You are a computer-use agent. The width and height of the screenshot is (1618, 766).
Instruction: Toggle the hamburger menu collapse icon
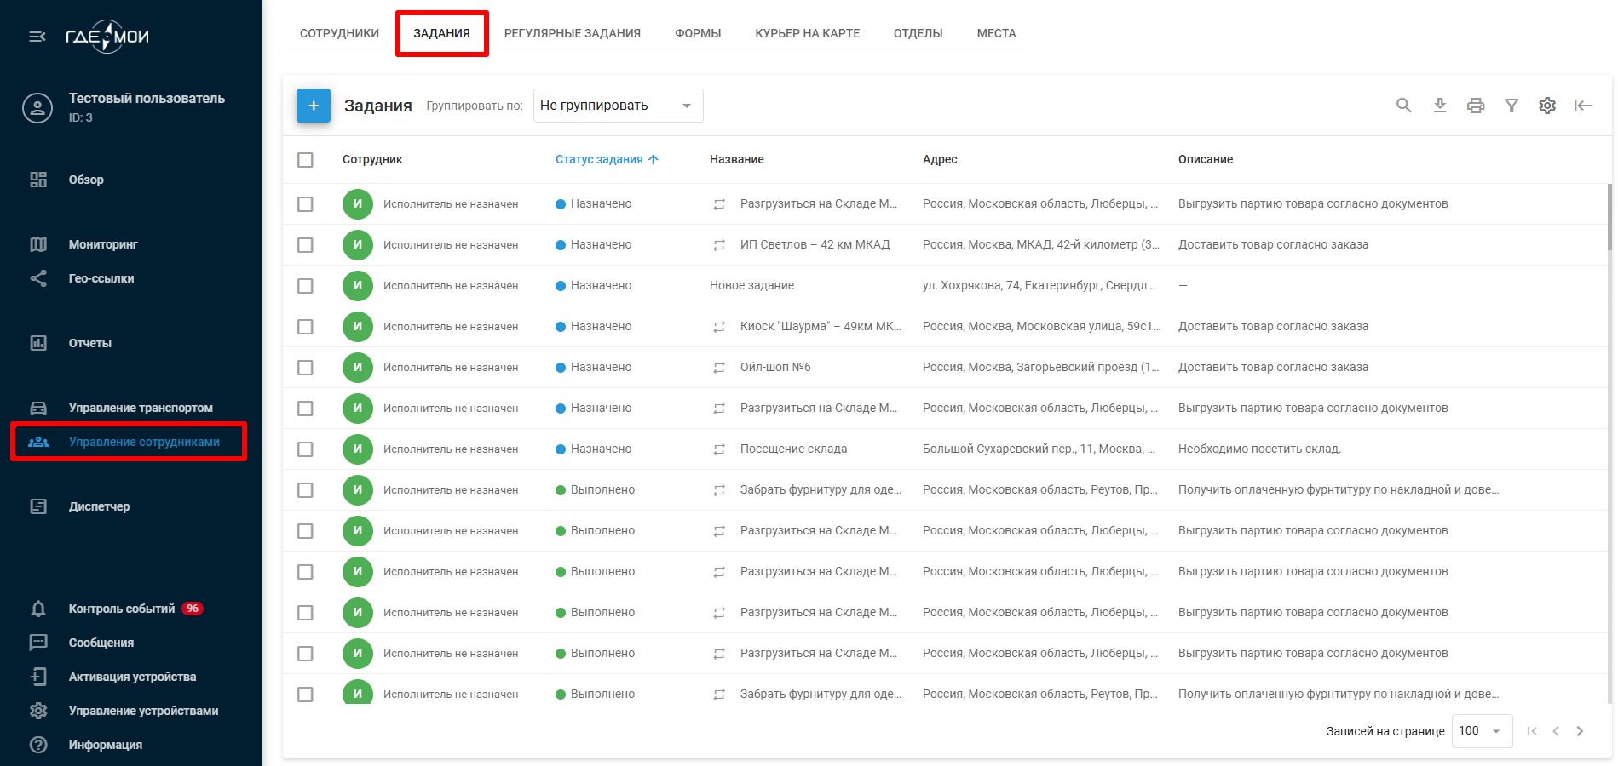pos(37,37)
